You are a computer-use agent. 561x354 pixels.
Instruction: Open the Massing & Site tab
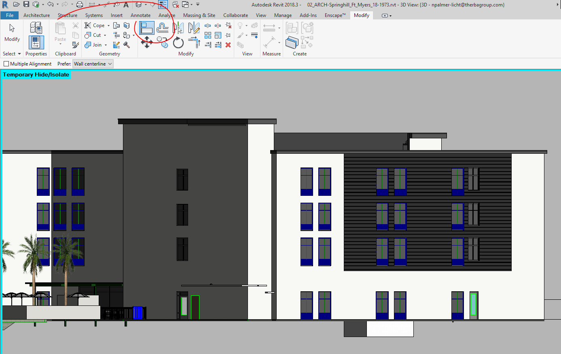199,15
